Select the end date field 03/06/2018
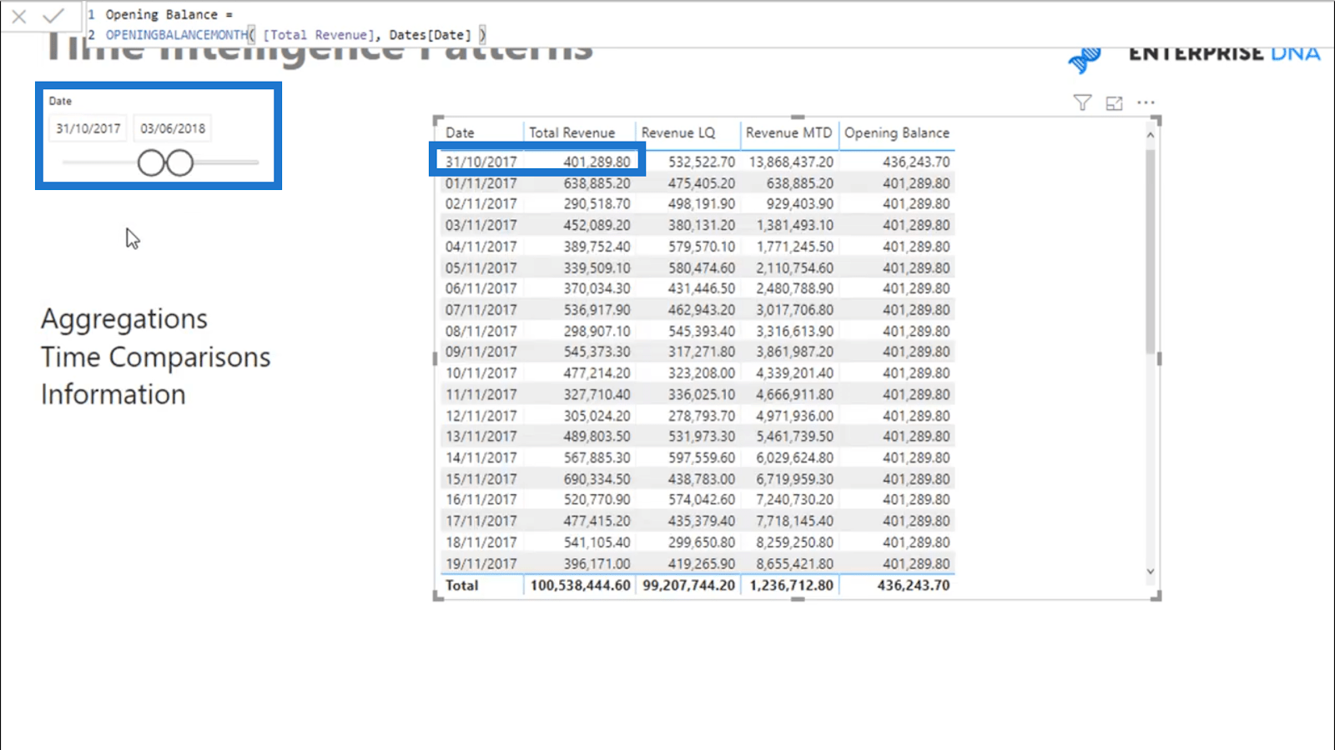Viewport: 1335px width, 750px height. tap(173, 128)
